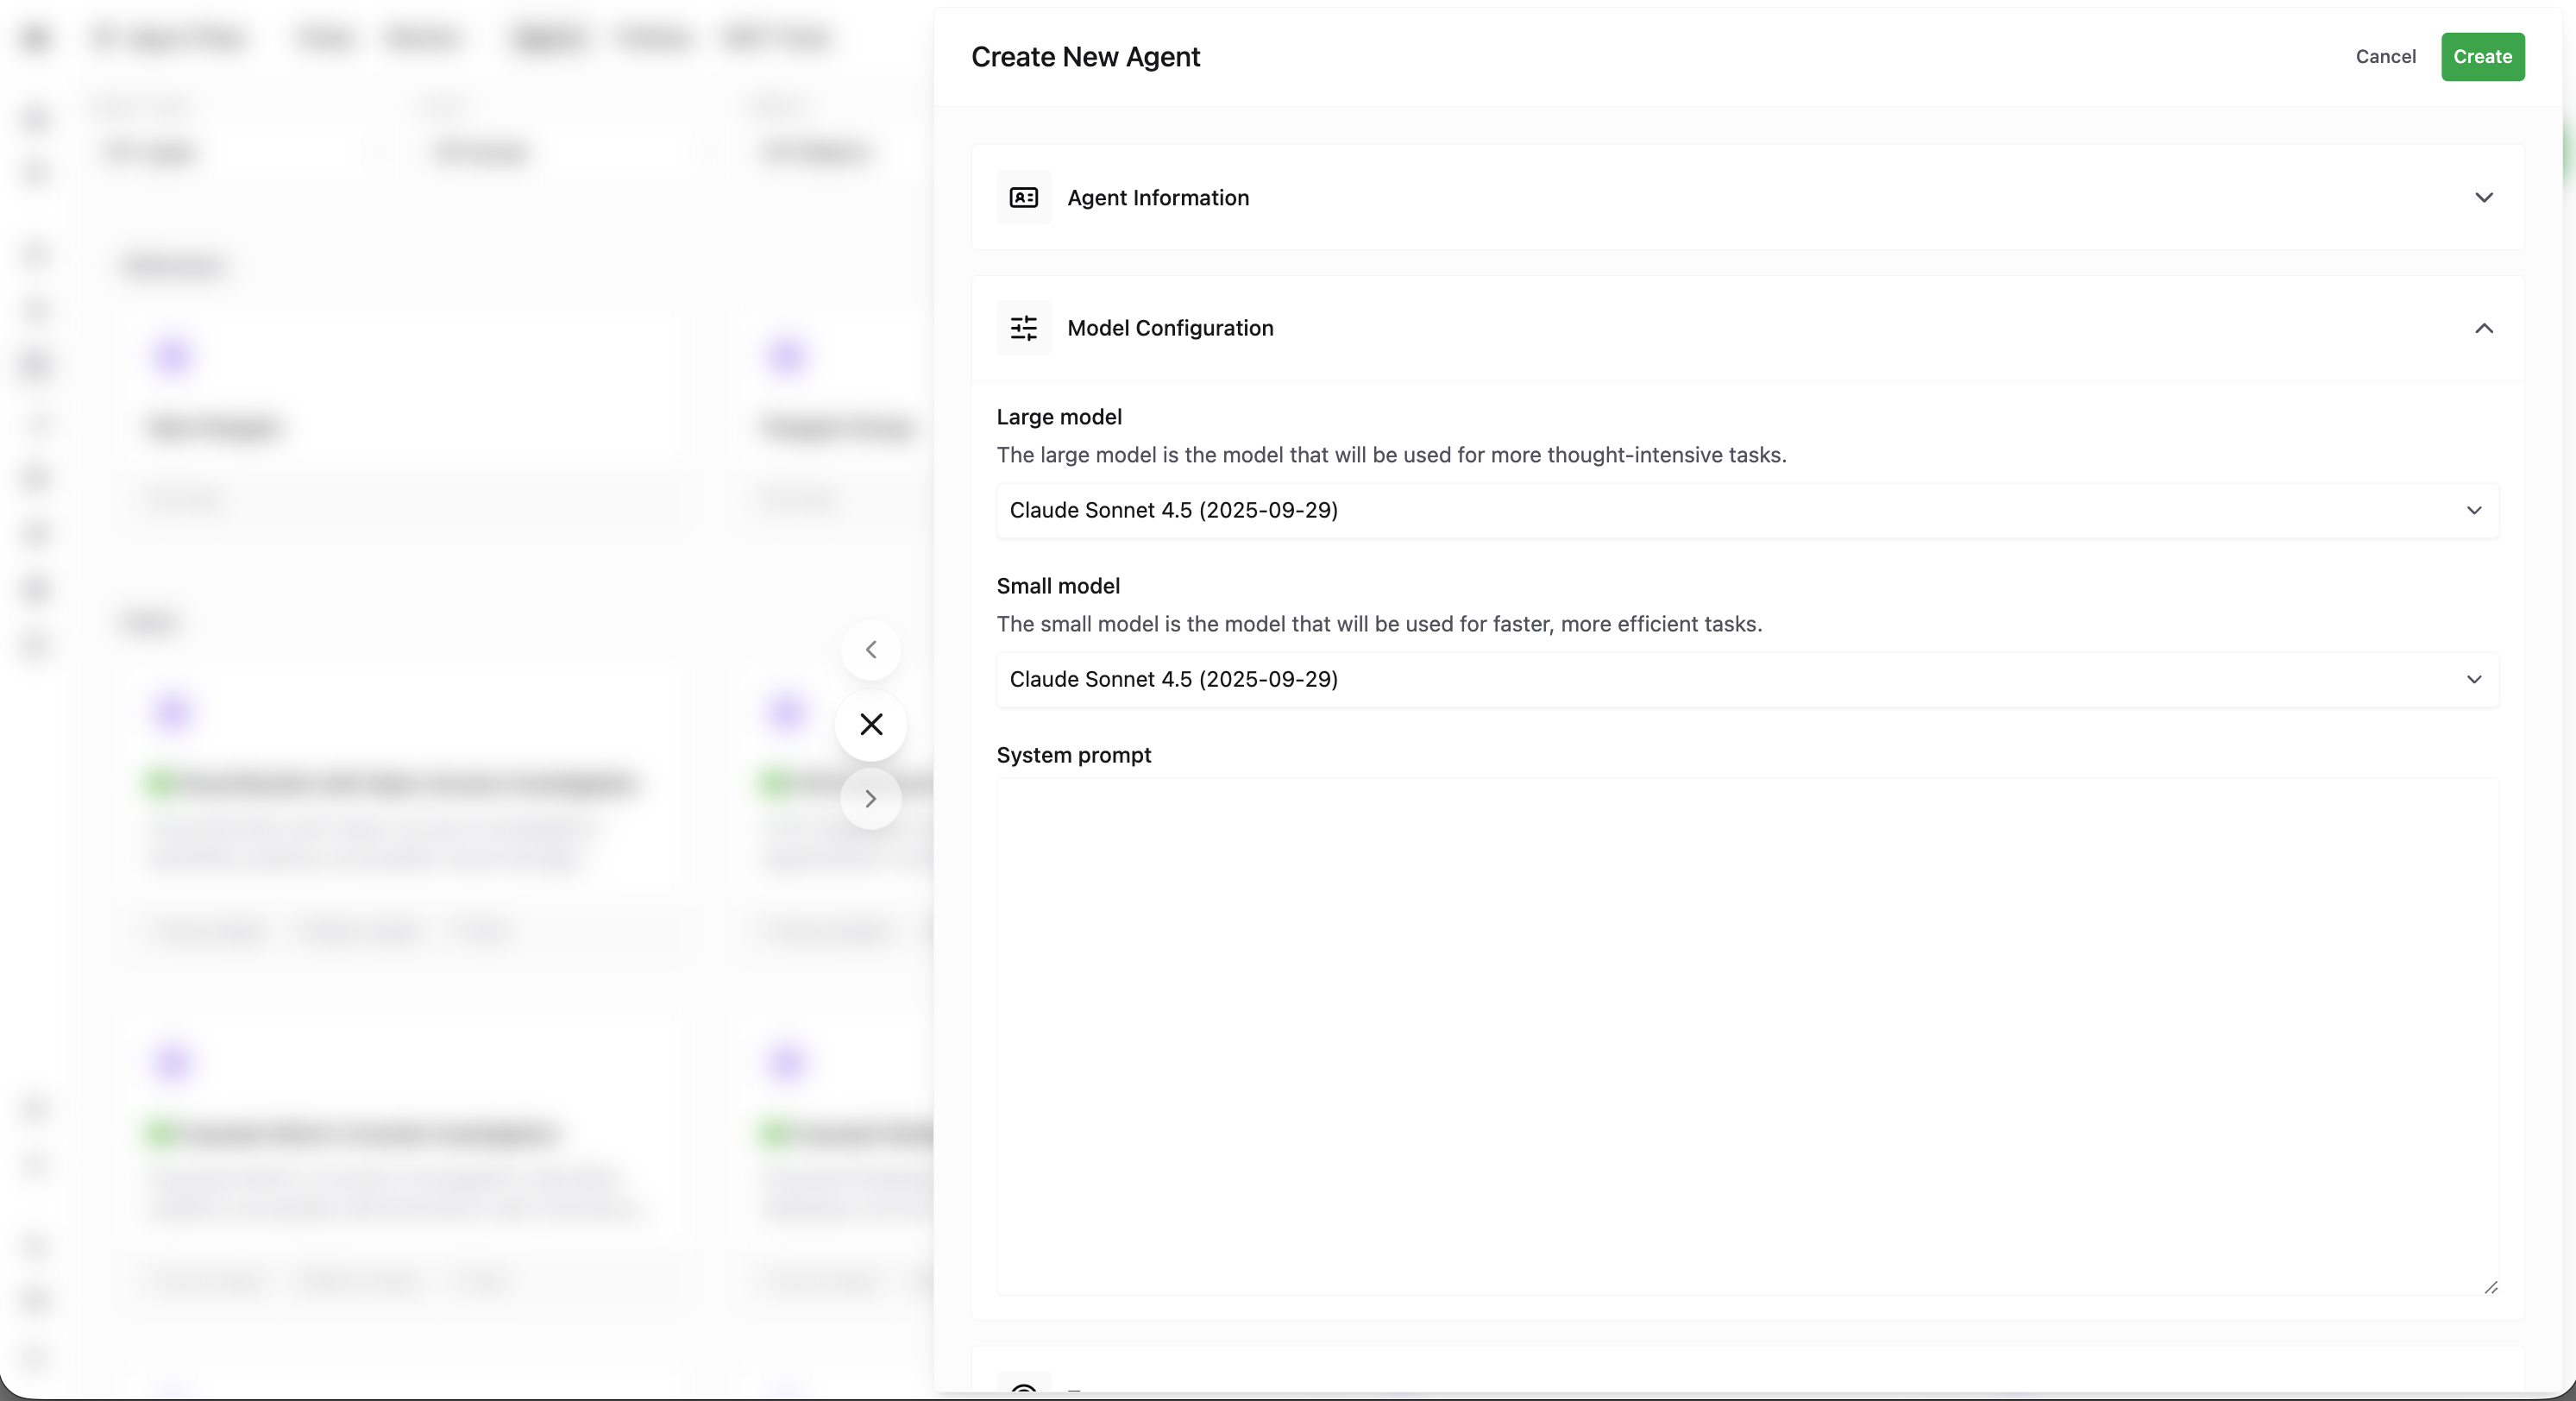The image size is (2576, 1401).
Task: Click the Cancel button
Action: [x=2385, y=57]
